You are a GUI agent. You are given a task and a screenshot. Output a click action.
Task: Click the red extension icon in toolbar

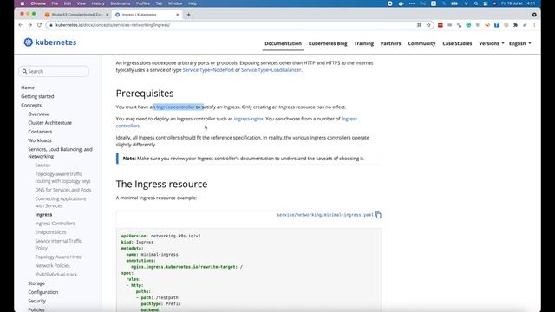pyautogui.click(x=441, y=25)
